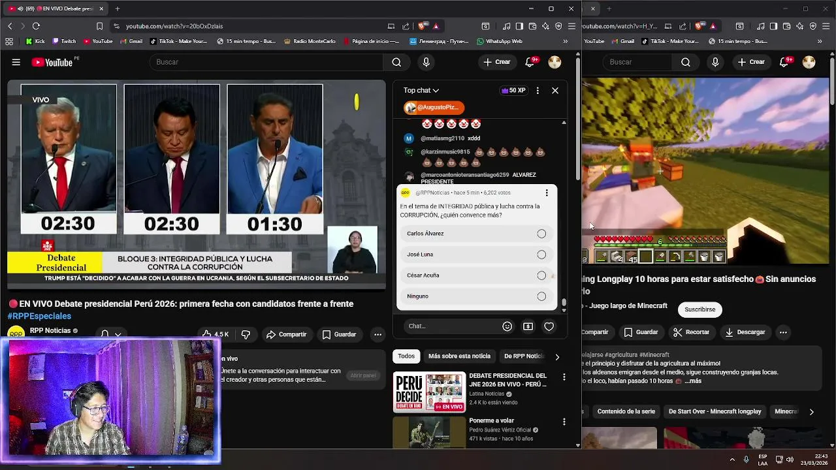The image size is (836, 470).
Task: Dislike the debate video
Action: coord(246,334)
